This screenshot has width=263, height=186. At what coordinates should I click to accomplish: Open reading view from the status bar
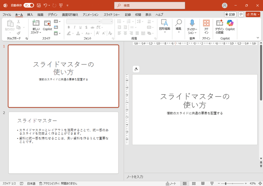point(203,183)
